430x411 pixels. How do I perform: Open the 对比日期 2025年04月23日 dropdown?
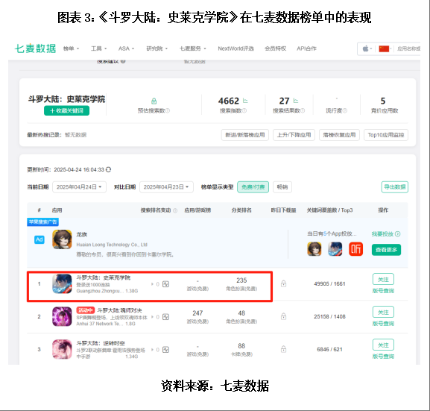click(166, 187)
